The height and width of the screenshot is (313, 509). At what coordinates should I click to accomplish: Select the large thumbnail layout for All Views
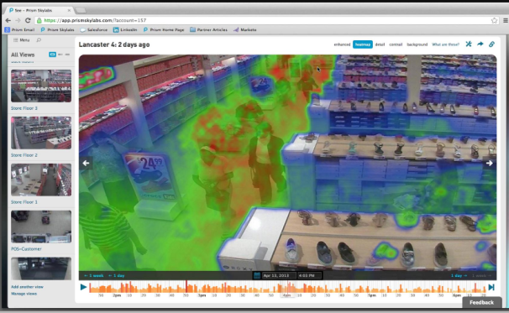tap(52, 55)
